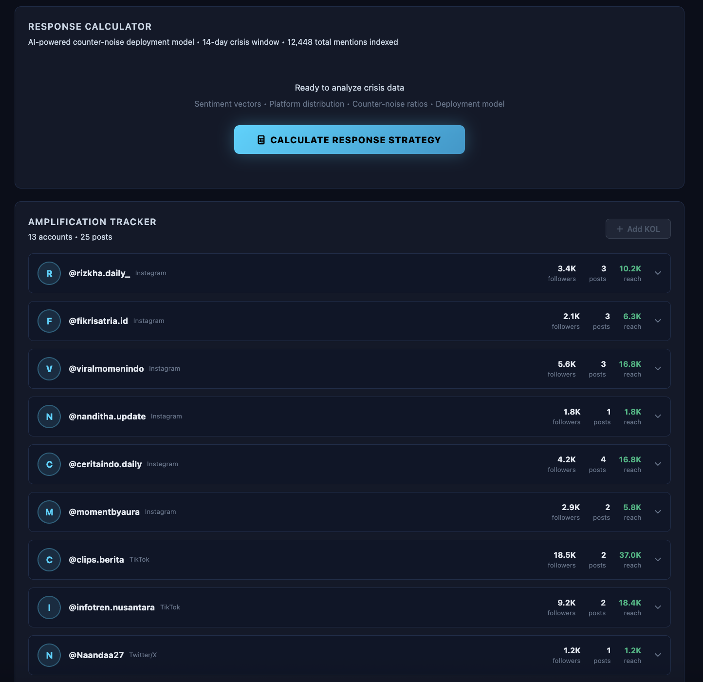Select the @rizkha.daily_ account name

[x=99, y=273]
